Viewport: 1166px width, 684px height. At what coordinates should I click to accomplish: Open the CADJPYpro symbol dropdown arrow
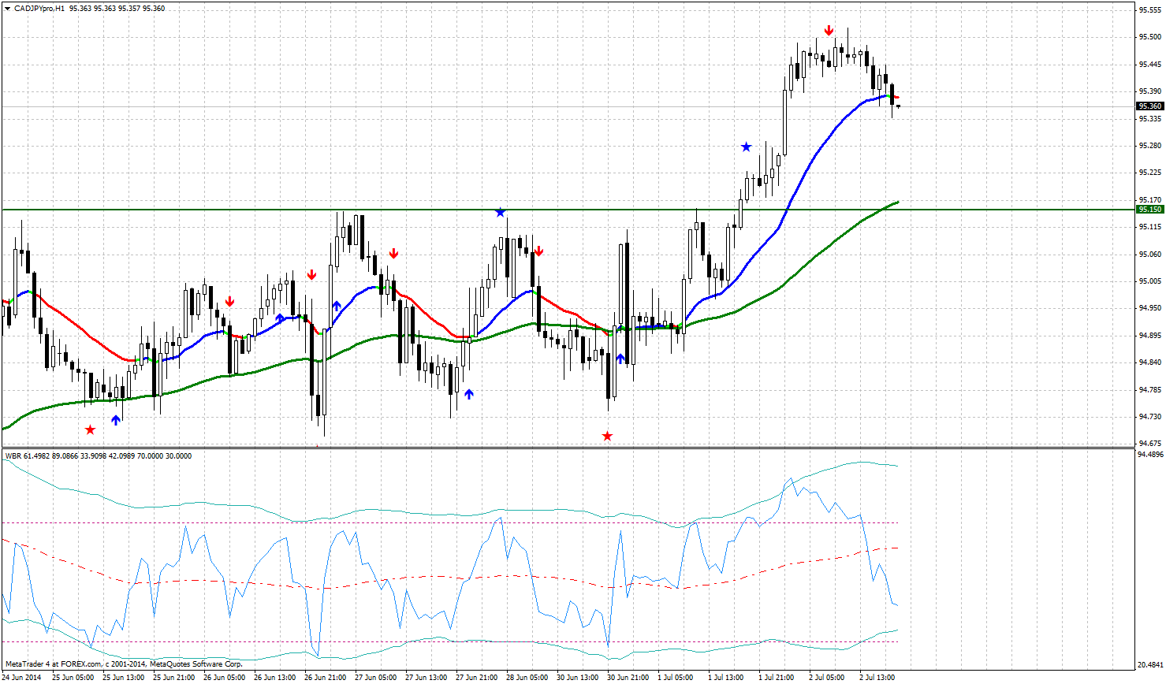click(x=8, y=9)
